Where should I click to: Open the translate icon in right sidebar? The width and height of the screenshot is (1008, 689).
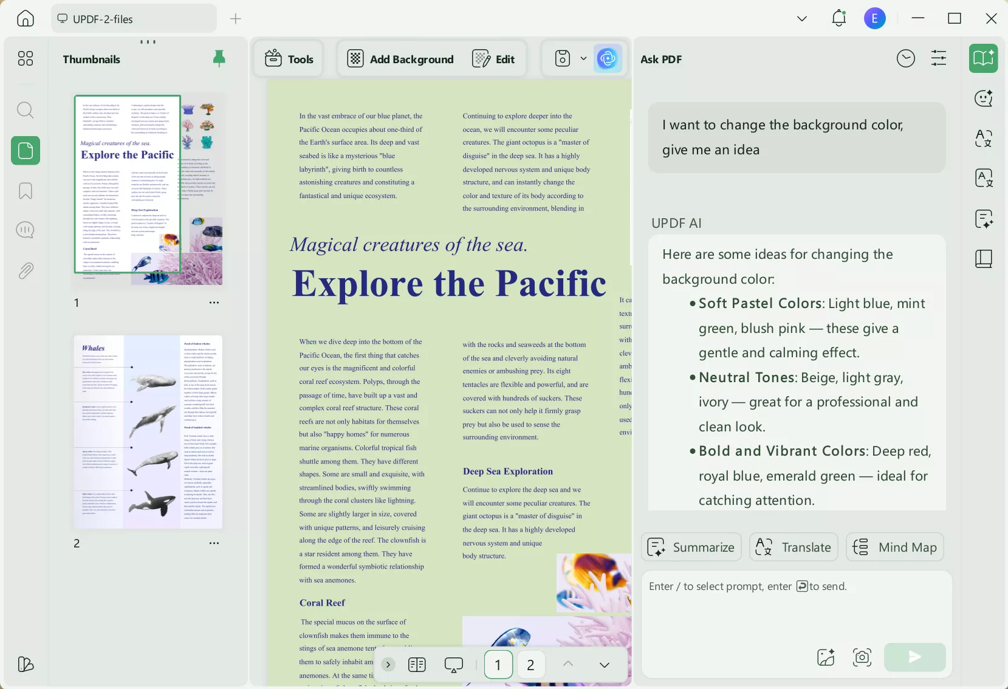click(x=984, y=139)
